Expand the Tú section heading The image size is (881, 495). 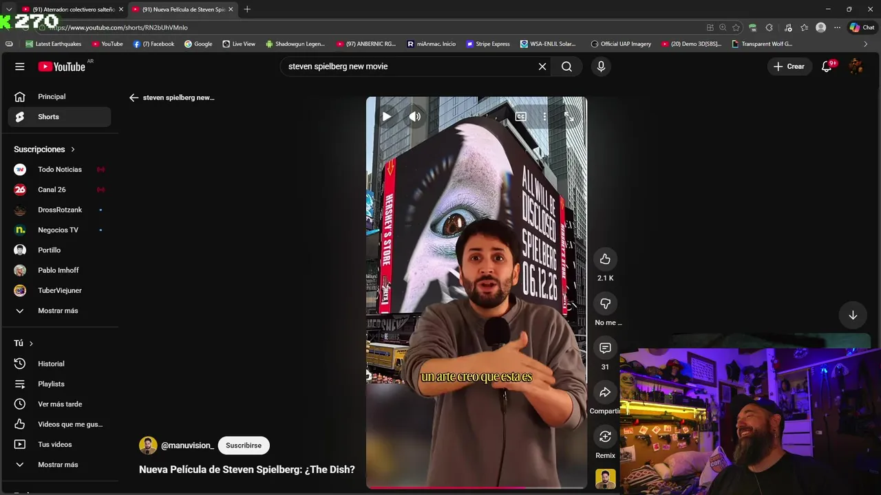tap(23, 343)
